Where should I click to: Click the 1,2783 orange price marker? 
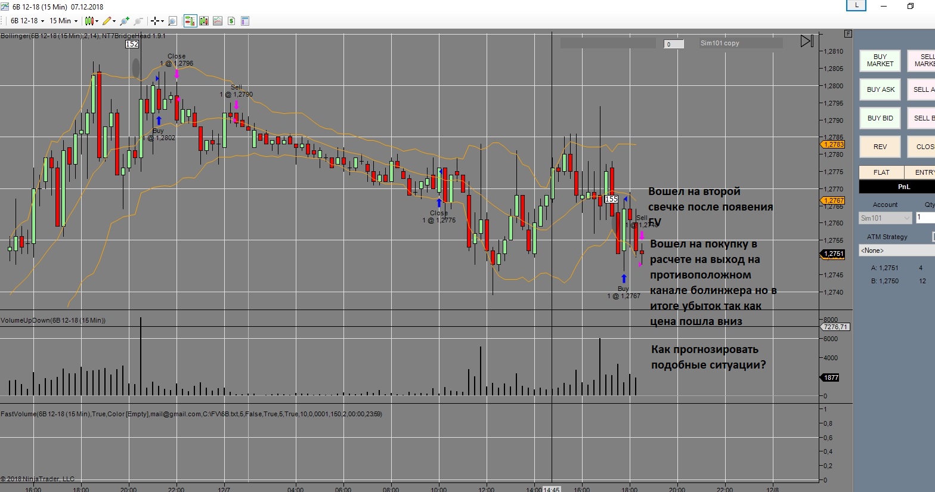833,144
